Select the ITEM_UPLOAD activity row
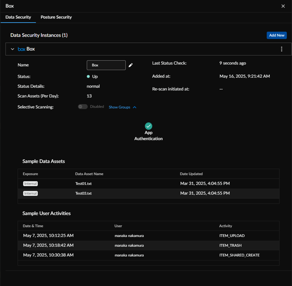292x286 pixels. (x=149, y=236)
